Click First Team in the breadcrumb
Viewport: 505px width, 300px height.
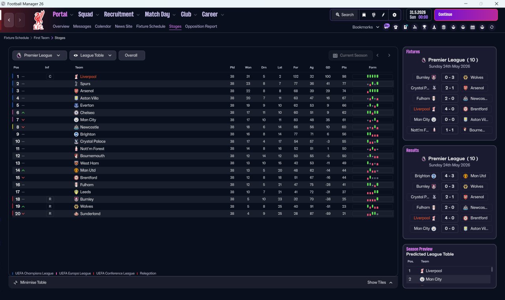pyautogui.click(x=42, y=38)
